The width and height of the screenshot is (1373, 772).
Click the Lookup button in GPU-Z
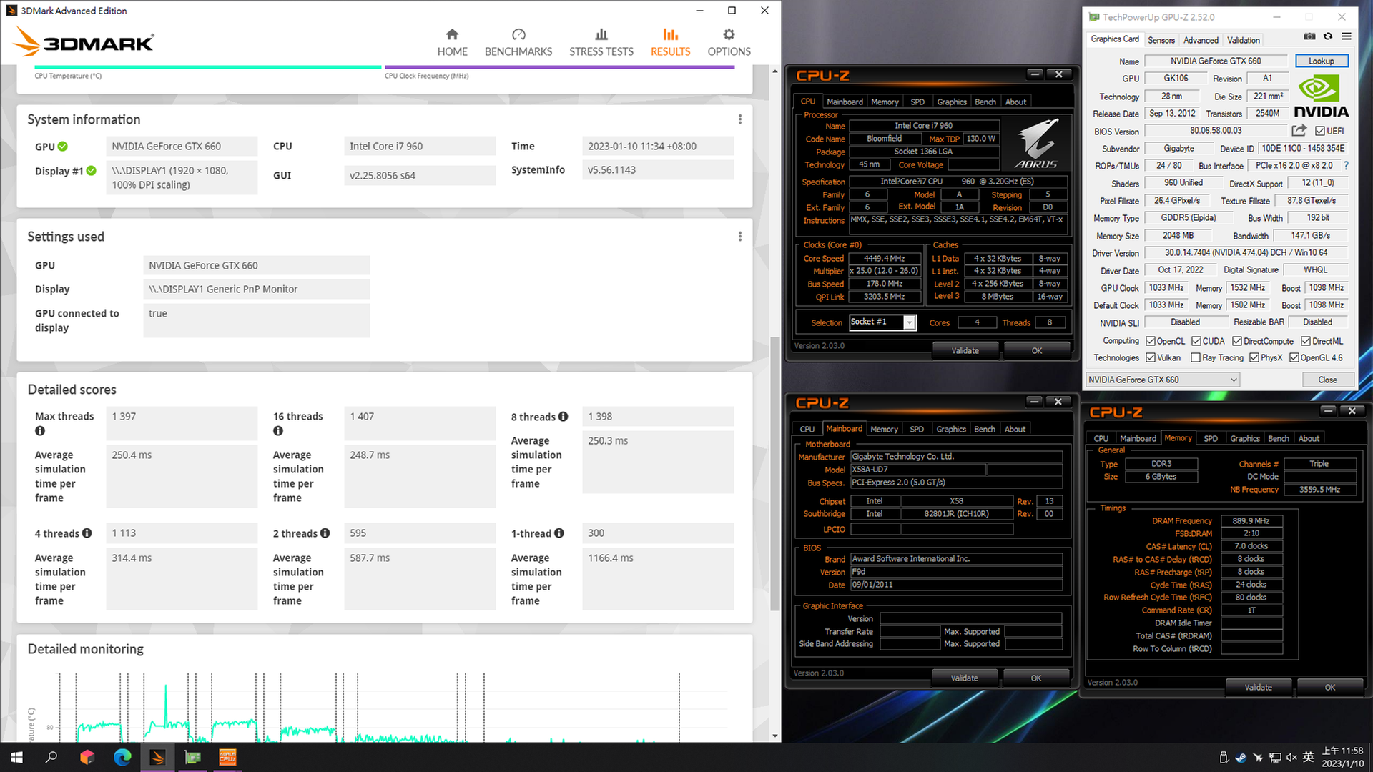click(1322, 61)
